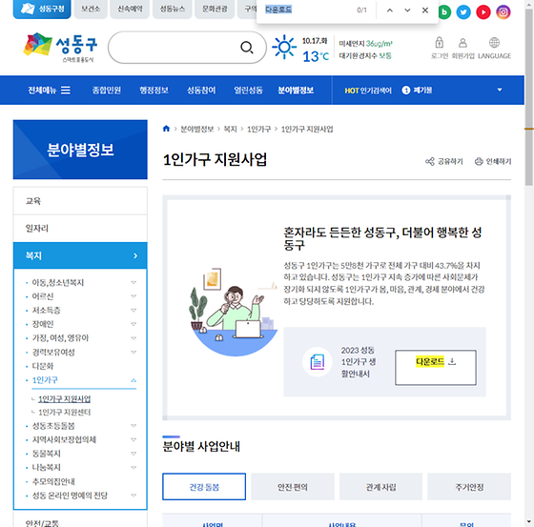Image resolution: width=534 pixels, height=527 pixels.
Task: Click the 인쇄하기 printer icon
Action: click(479, 161)
